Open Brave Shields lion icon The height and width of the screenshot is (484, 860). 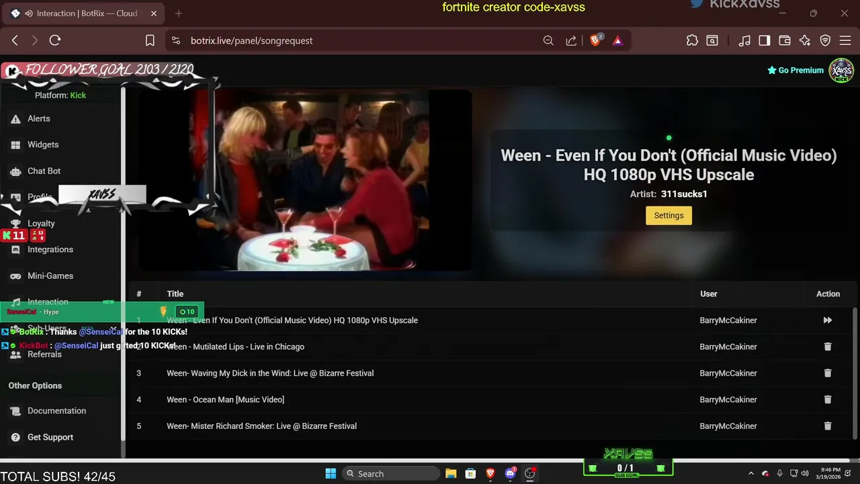pyautogui.click(x=595, y=40)
